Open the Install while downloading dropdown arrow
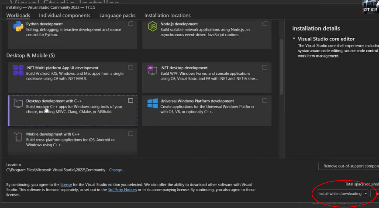 (366, 194)
